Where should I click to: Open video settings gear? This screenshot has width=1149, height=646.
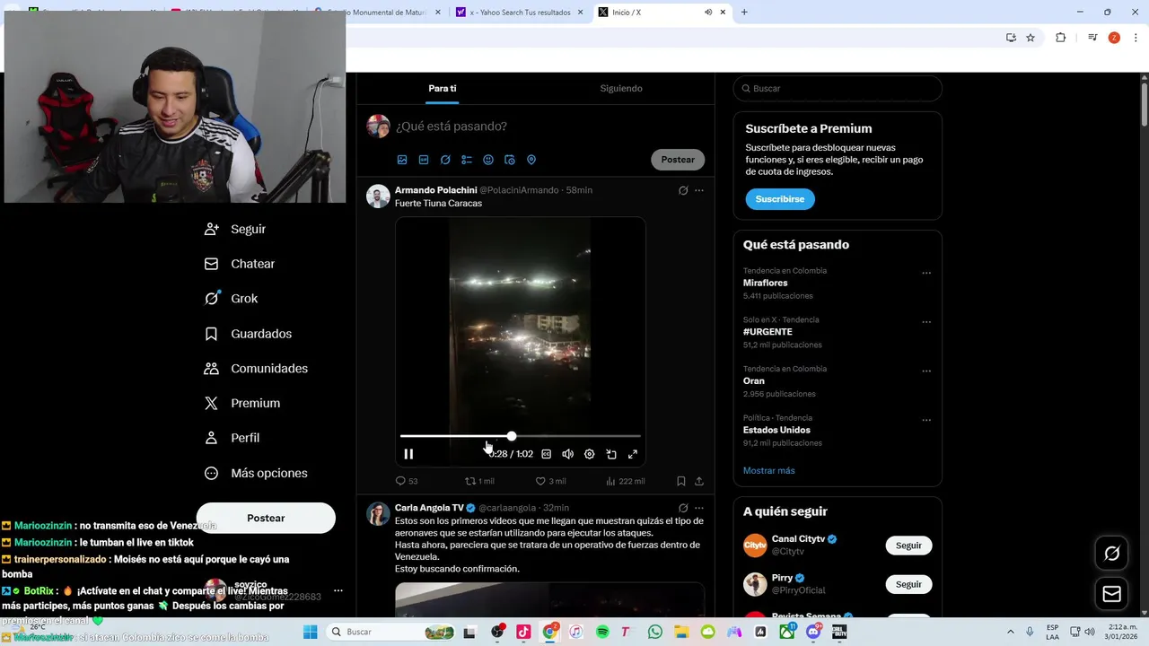click(590, 454)
